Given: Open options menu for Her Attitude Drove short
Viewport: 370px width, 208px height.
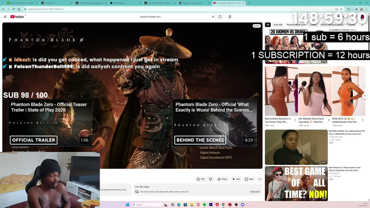Looking at the screenshot, I should 329,120.
